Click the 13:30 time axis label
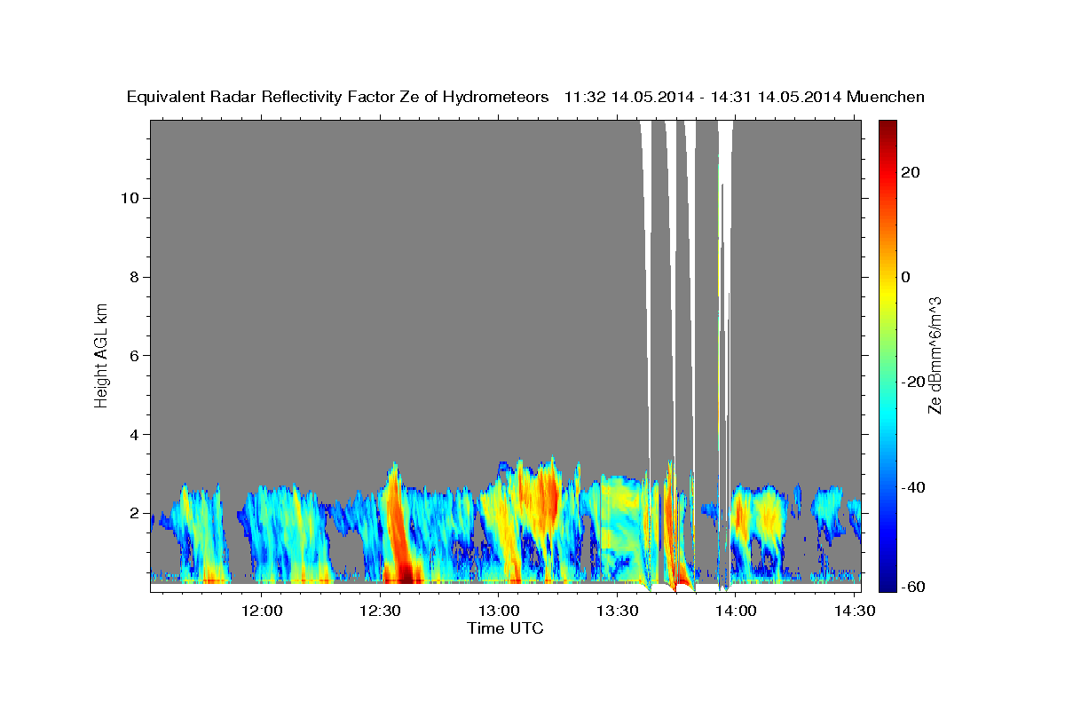Screen dimensions: 1065x710 618,610
